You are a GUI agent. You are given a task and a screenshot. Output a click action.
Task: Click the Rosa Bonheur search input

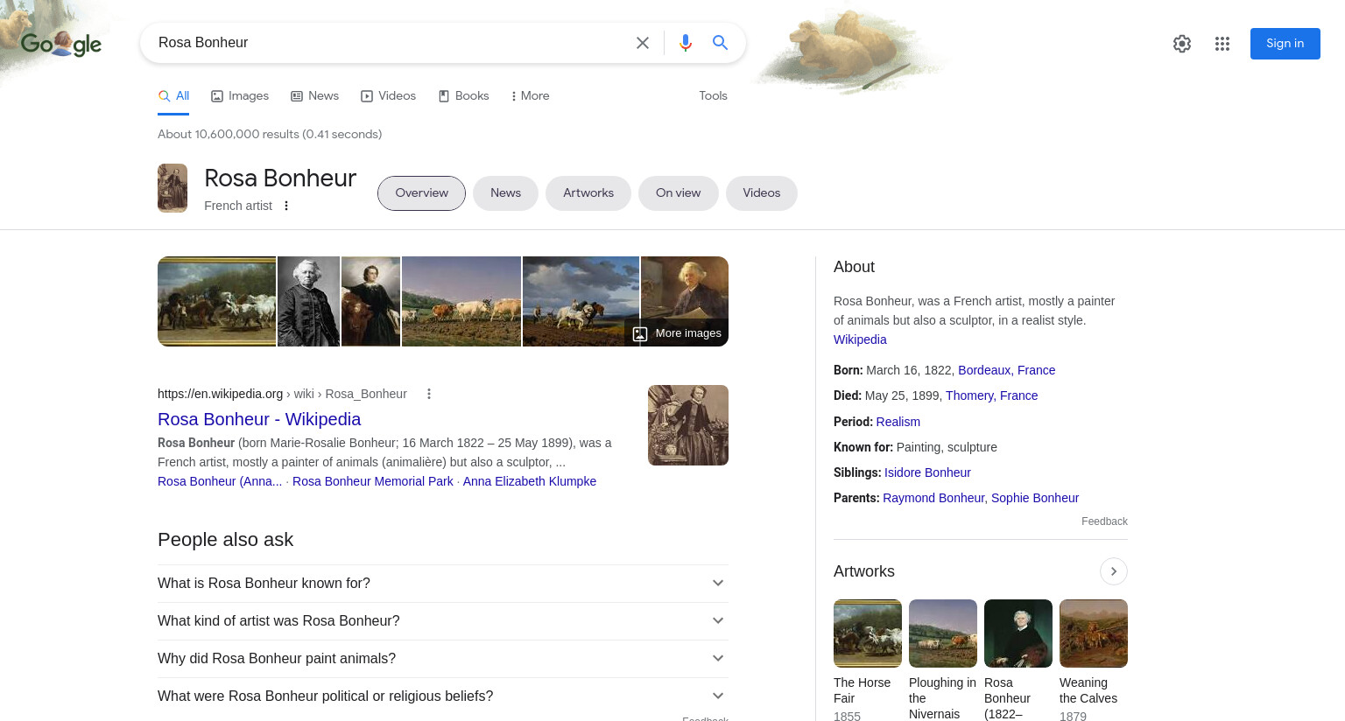pyautogui.click(x=390, y=43)
